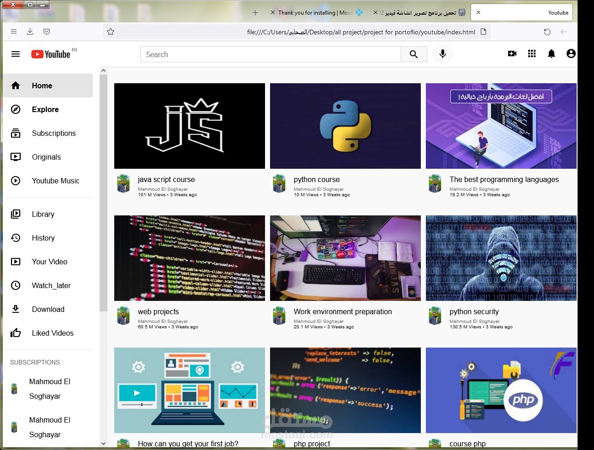594x450 pixels.
Task: Open a new browser tab
Action: pyautogui.click(x=255, y=13)
